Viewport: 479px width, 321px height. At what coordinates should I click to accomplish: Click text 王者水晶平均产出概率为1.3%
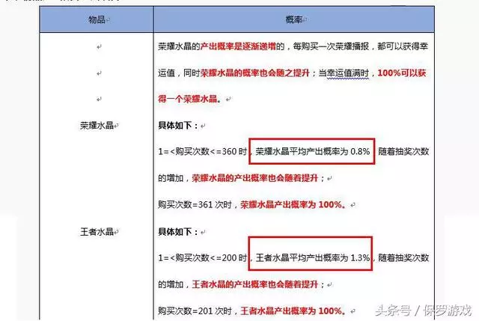[313, 258]
